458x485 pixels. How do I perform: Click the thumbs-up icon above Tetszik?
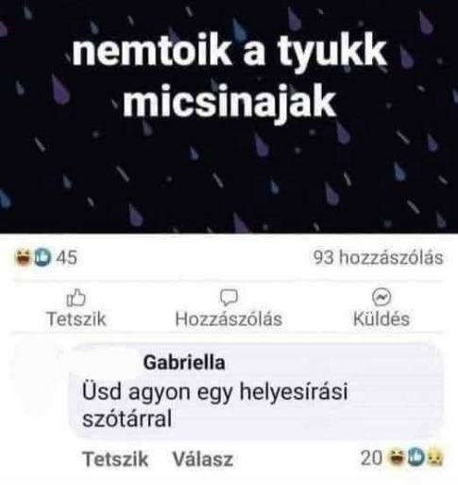76,298
